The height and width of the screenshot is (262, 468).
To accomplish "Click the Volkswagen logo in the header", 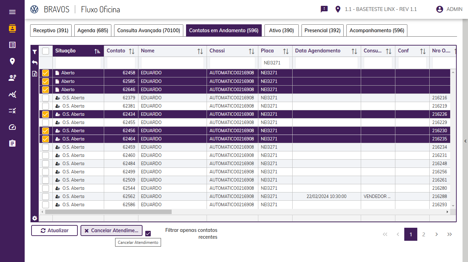I will pos(34,9).
